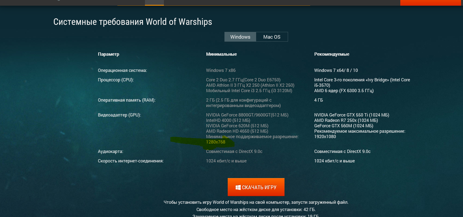Select the Видеоадаптер (GPU) row label
463x217 pixels.
tap(119, 115)
